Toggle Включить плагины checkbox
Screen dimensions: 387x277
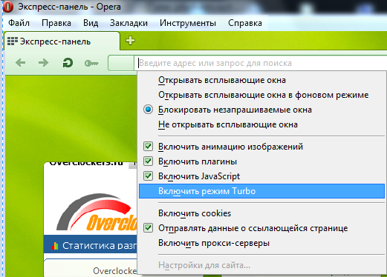pyautogui.click(x=261, y=161)
